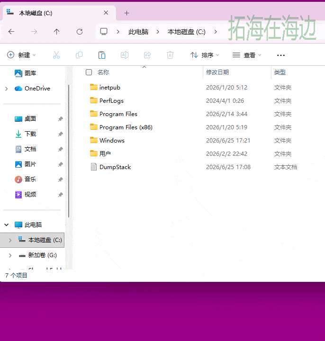Navigate back with the left arrow
The image size is (325, 341).
(x=11, y=32)
